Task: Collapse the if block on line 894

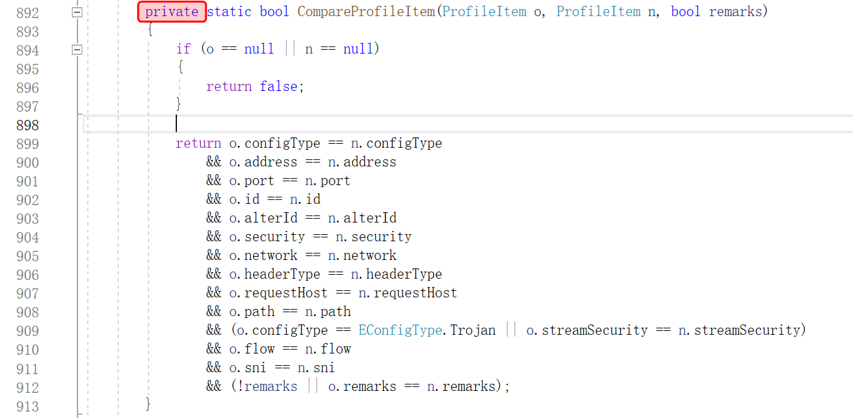Action: pos(77,49)
